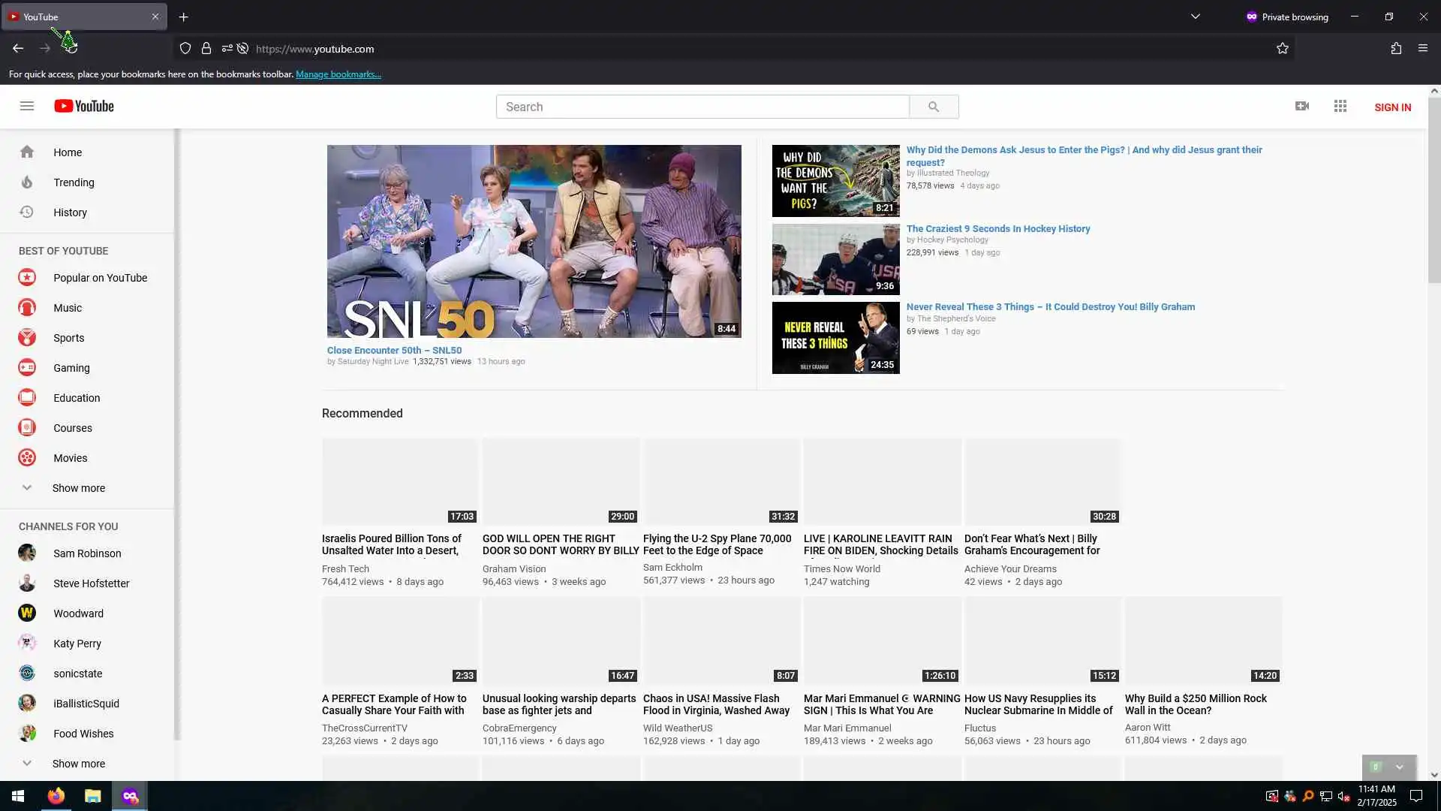Open History from the sidebar
1441x811 pixels.
click(x=70, y=213)
